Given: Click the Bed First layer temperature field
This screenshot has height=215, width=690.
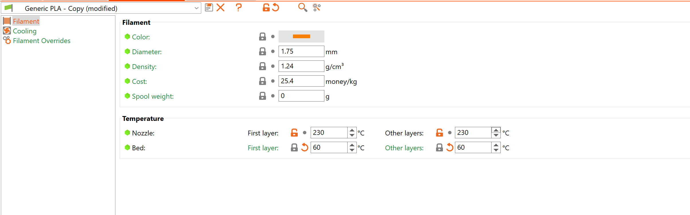Looking at the screenshot, I should [x=329, y=147].
